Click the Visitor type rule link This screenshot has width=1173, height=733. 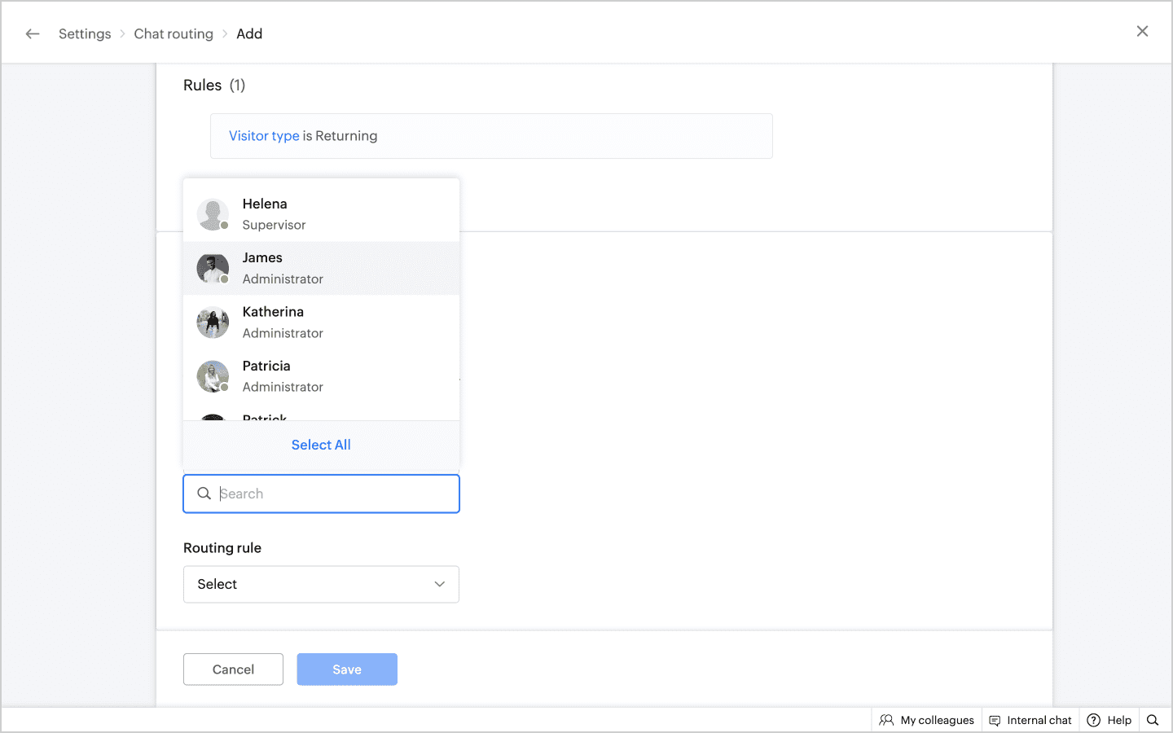coord(264,136)
